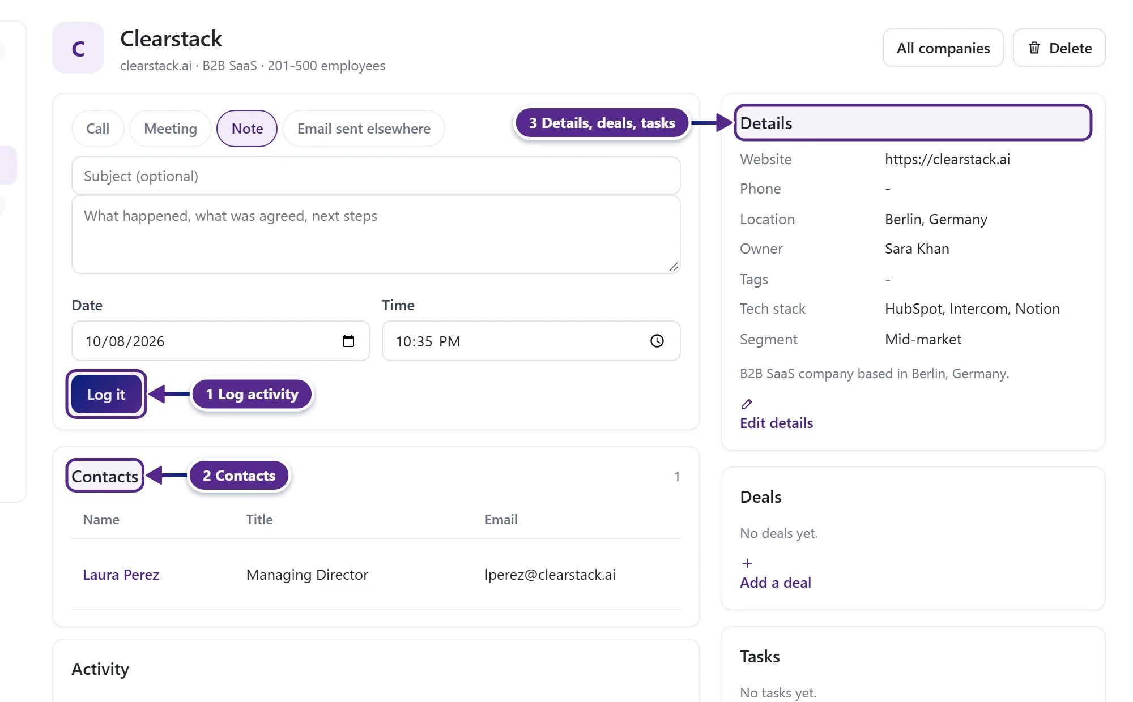Click the location value Berlin, Germany
Screen dimensions: 1133x702
tap(936, 219)
